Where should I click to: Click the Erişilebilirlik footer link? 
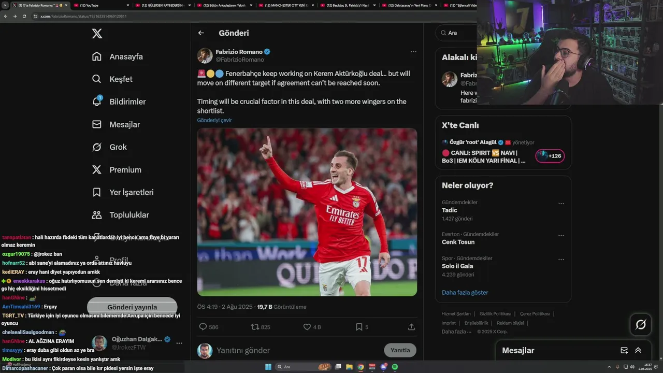(x=477, y=323)
